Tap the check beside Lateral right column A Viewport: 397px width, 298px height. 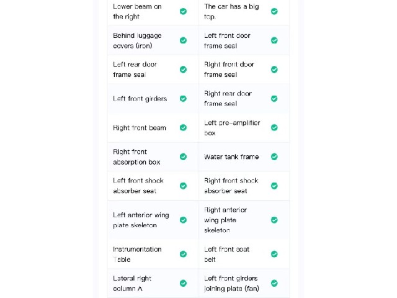point(184,283)
